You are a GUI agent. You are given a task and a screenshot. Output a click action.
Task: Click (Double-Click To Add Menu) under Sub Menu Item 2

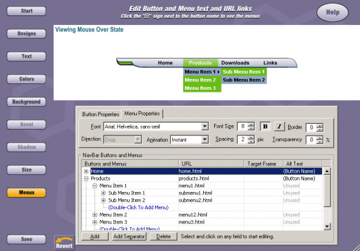point(138,207)
